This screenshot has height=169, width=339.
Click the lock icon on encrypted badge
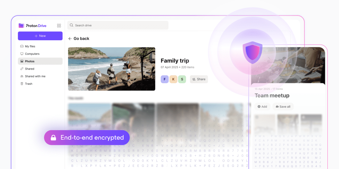coord(53,138)
